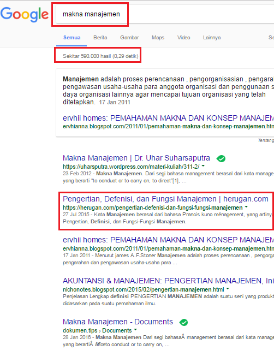Click the Tentang link below featured snippet

click(x=266, y=140)
